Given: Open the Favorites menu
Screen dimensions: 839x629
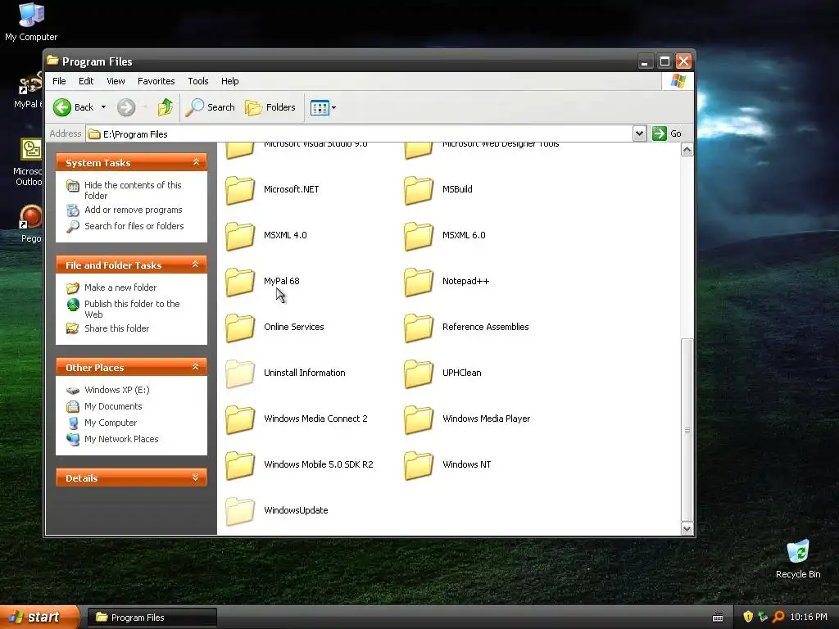Looking at the screenshot, I should (x=156, y=81).
